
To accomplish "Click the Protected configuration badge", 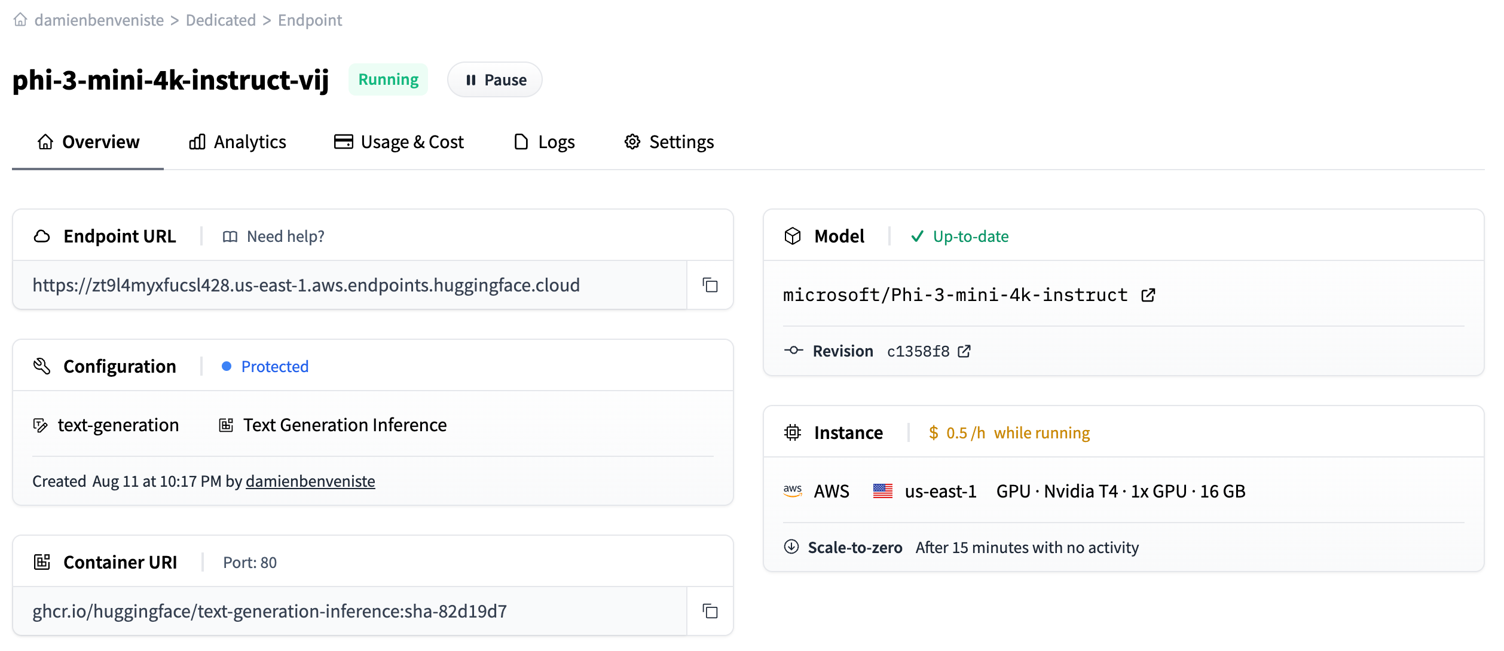I will point(265,366).
